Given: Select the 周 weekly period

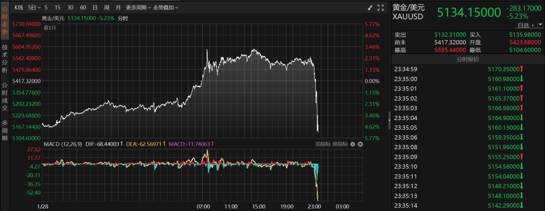Looking at the screenshot, I should click(x=106, y=7).
